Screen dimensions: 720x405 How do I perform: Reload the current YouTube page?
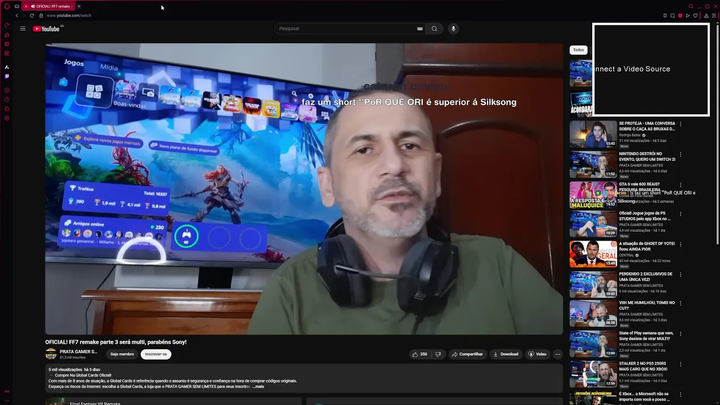32,15
